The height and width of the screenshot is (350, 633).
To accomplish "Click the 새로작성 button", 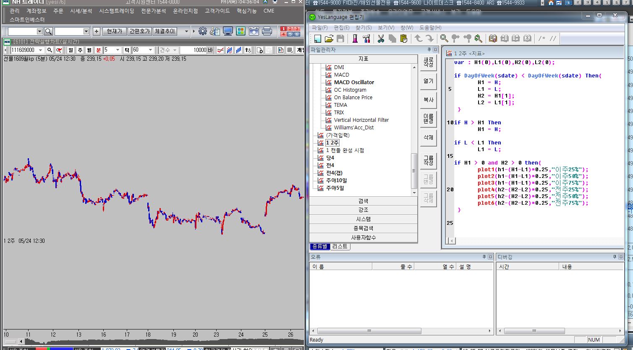I will tap(428, 62).
